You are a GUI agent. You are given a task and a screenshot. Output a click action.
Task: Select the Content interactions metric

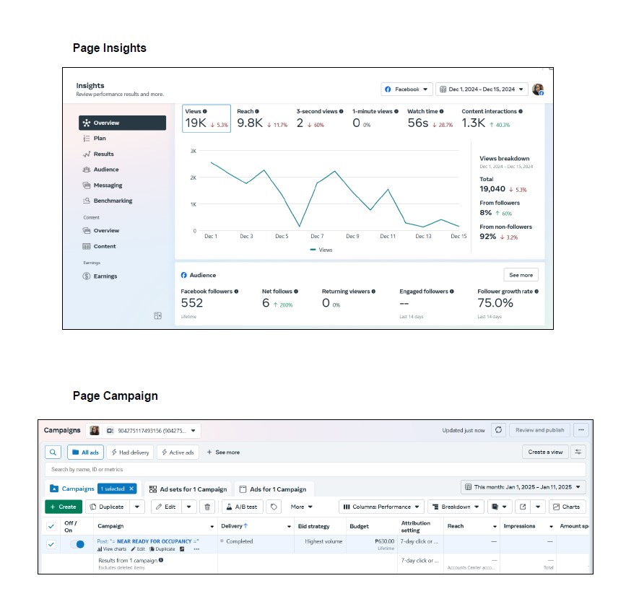pos(492,118)
